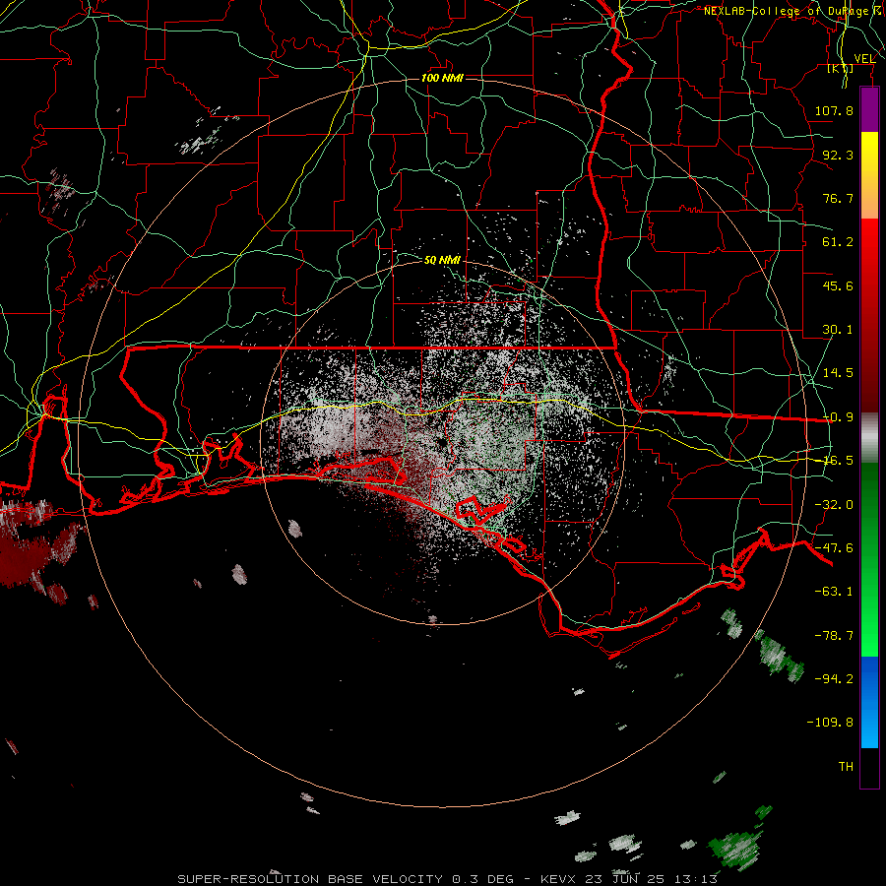Pick the gray segment of velocity scale
Viewport: 886px width, 886px height.
pos(869,438)
